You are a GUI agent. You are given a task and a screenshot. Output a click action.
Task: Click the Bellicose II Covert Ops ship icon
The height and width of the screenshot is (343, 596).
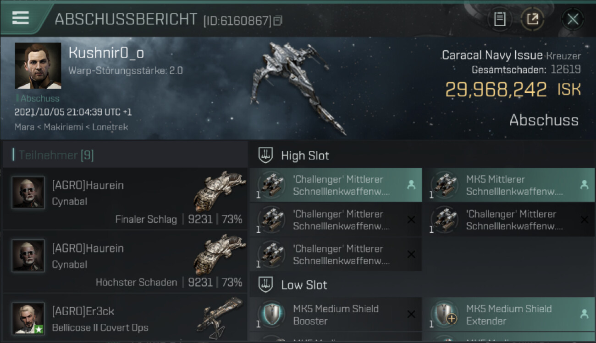(x=220, y=317)
